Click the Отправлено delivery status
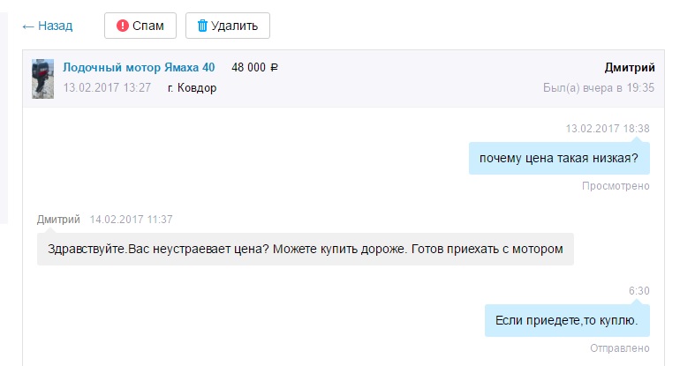 619,347
